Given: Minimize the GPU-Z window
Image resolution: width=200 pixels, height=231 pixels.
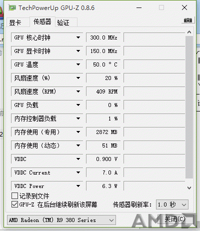Looking at the screenshot, I should point(139,7).
